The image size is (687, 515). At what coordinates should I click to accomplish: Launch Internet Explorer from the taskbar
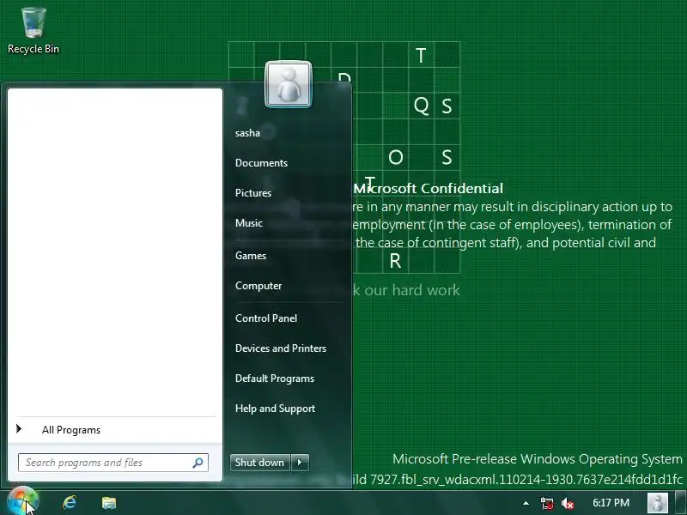[70, 502]
